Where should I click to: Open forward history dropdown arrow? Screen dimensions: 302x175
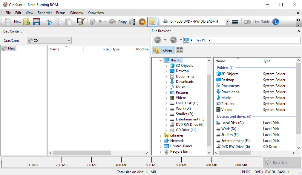(x=181, y=40)
